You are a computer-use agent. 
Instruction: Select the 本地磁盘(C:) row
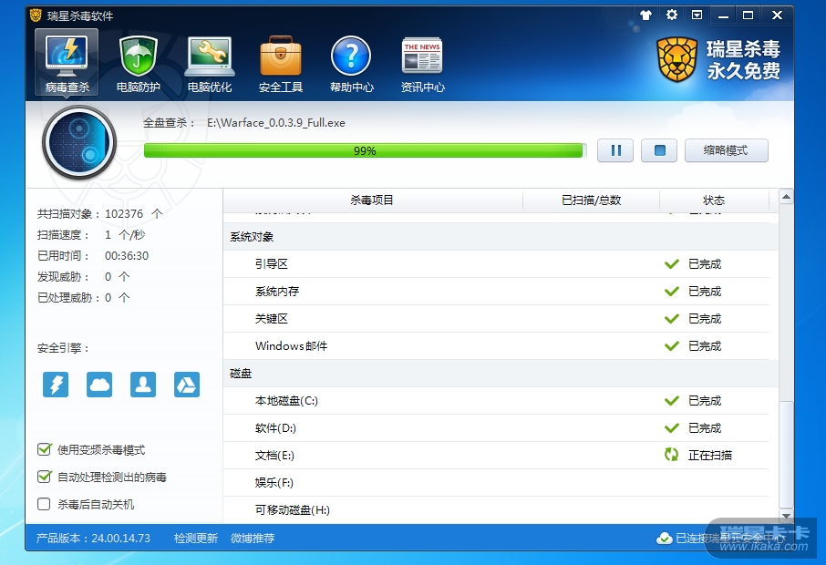pyautogui.click(x=496, y=401)
